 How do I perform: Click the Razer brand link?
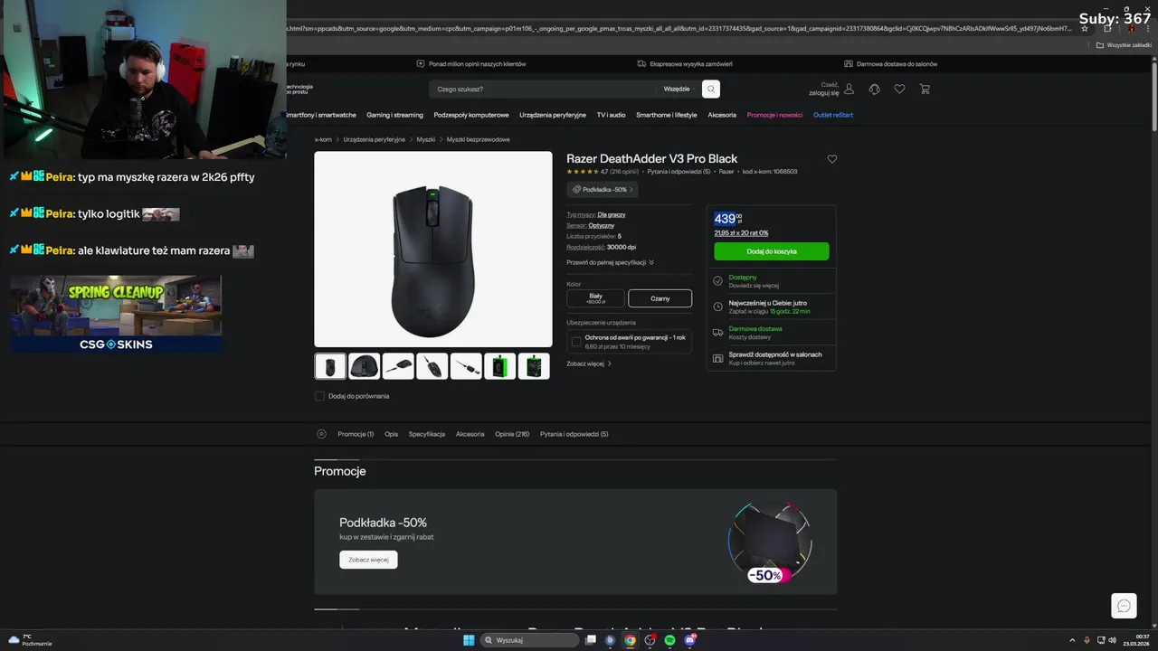pyautogui.click(x=726, y=171)
